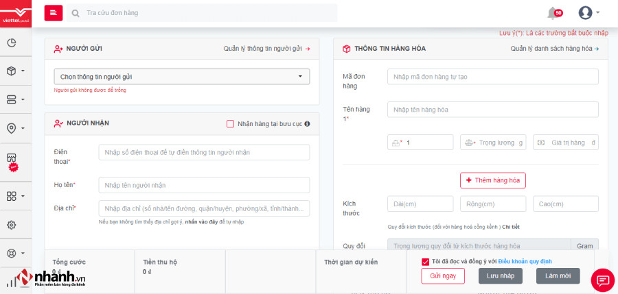Screen dimensions: 618x294
Task: Enable 'Nhận hàng tại bưu cục' checkbox
Action: coord(231,123)
